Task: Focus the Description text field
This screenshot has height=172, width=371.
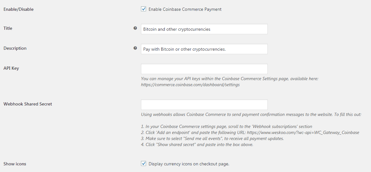Action: [x=204, y=49]
